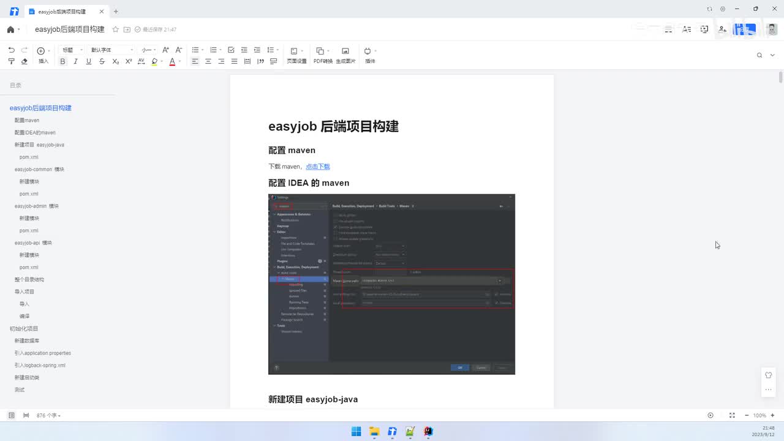Jump to 配置IDEA的maven in outline
This screenshot has height=441, width=784.
click(x=35, y=132)
